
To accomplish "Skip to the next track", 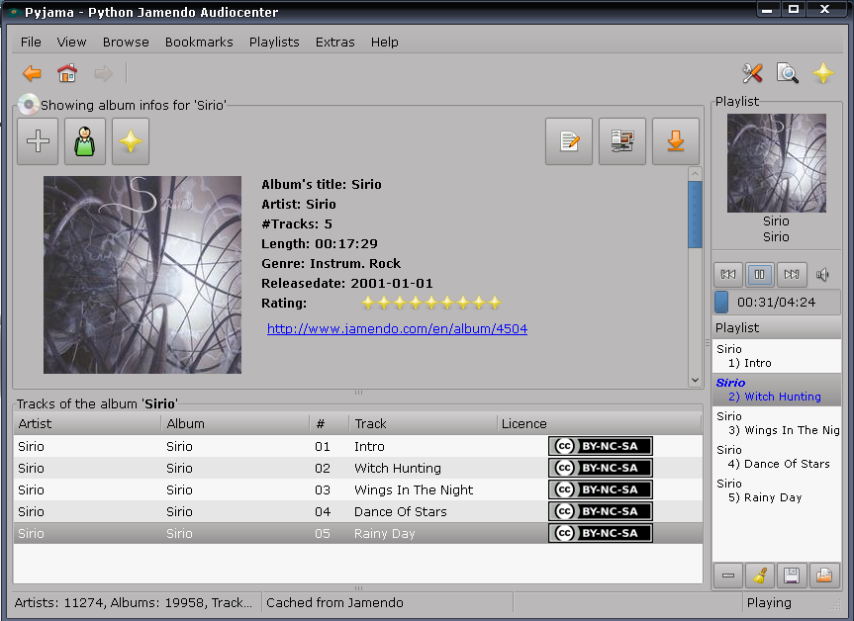I will click(x=792, y=274).
